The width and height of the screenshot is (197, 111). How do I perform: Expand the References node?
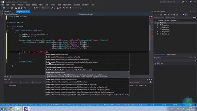point(157,27)
